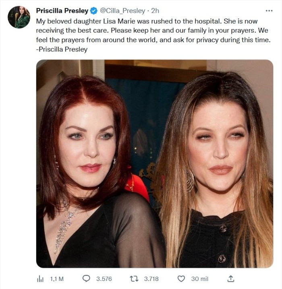The height and width of the screenshot is (289, 282).
Task: Click the "30 mil" likes count
Action: point(199,279)
